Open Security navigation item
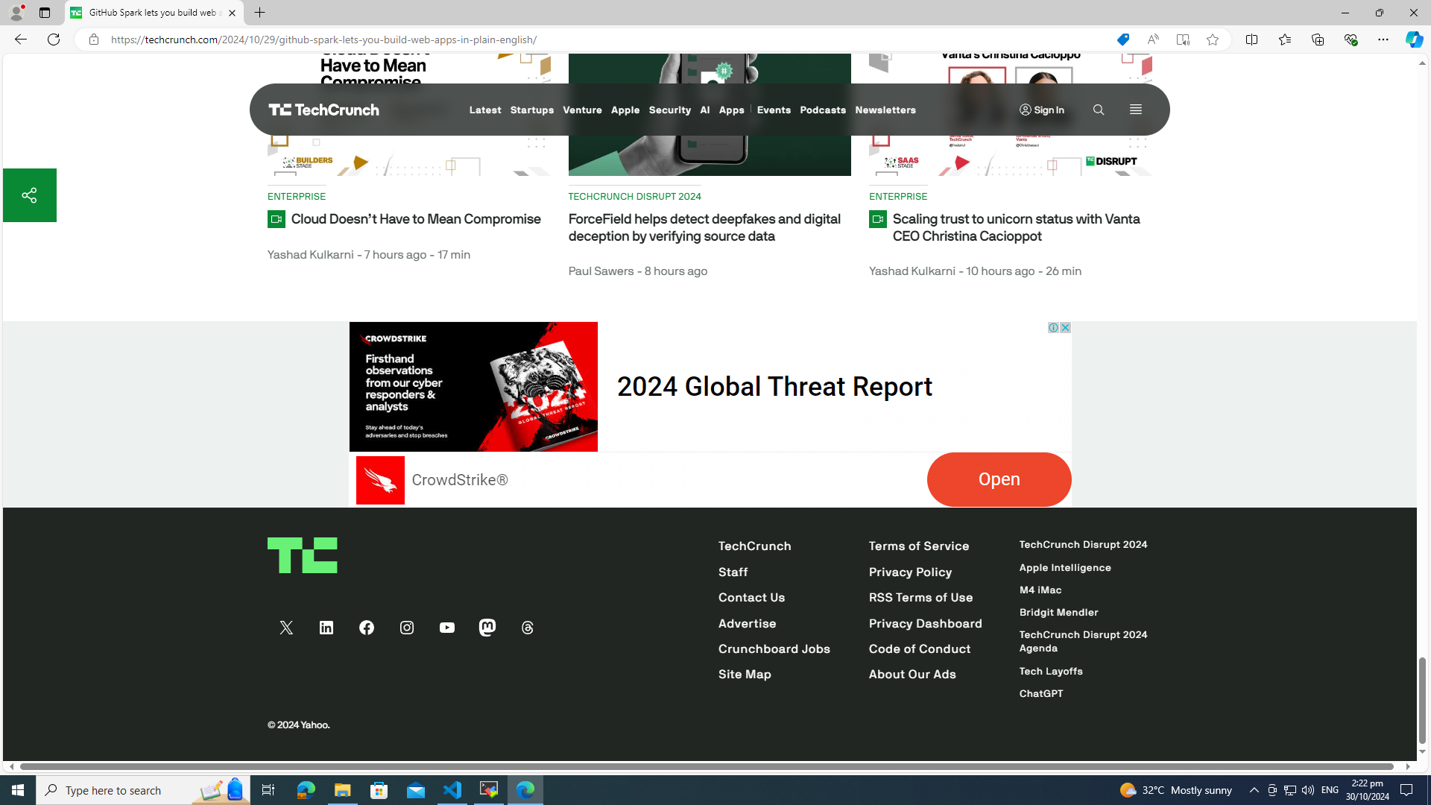1431x805 pixels. [670, 110]
